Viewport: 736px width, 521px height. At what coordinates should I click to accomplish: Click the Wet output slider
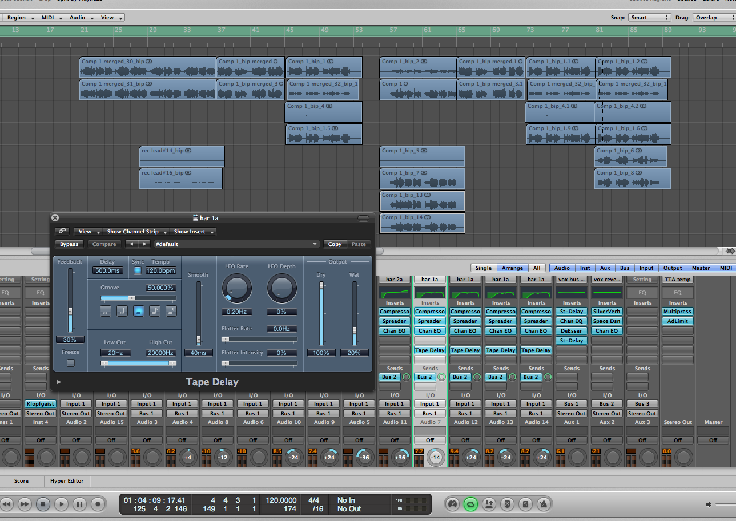point(354,314)
